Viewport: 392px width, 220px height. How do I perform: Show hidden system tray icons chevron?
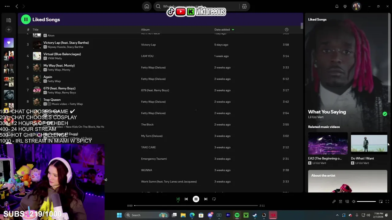pos(337,215)
